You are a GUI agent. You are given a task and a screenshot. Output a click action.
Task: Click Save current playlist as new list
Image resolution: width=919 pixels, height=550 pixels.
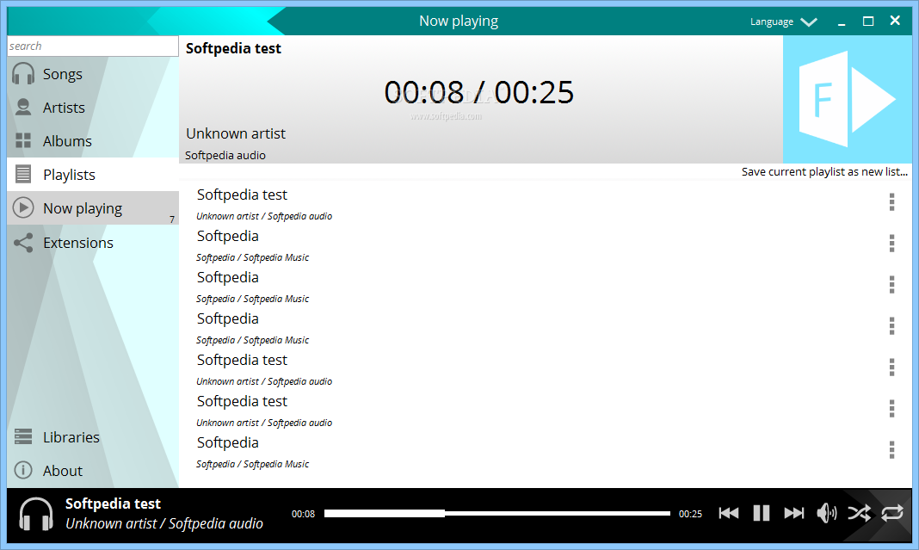coord(824,172)
